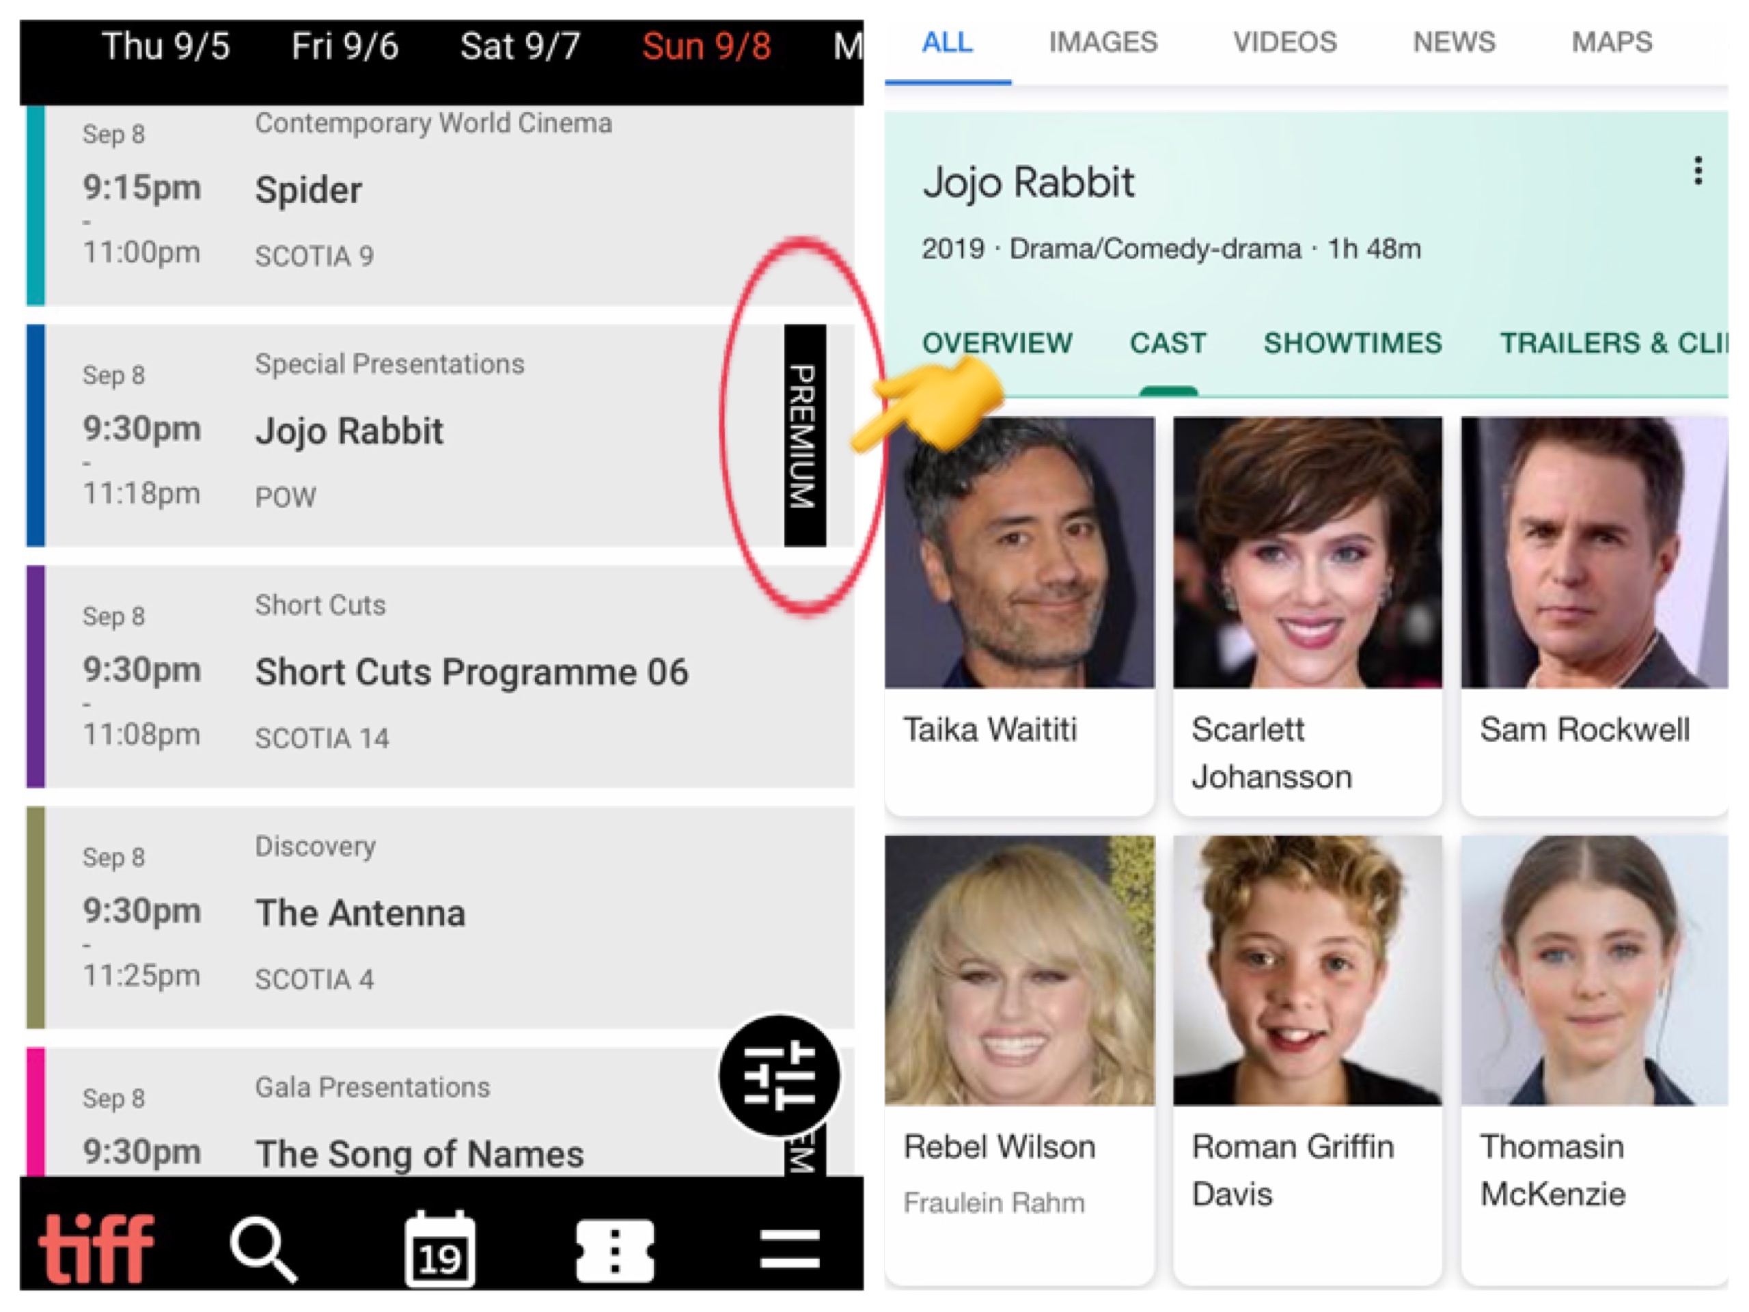Switch to the IMAGES search tab
Screen dimensions: 1749x1312
1103,42
